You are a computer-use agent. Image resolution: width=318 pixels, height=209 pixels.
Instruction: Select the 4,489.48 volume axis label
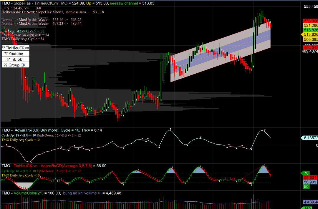tap(310, 202)
